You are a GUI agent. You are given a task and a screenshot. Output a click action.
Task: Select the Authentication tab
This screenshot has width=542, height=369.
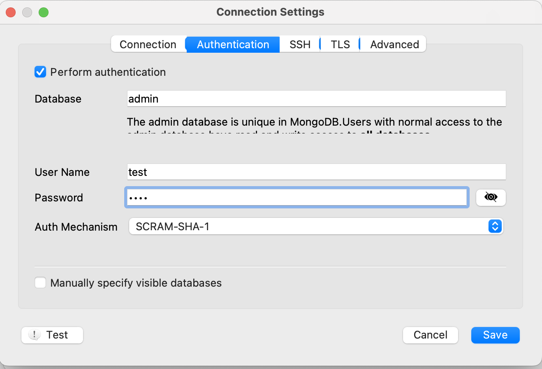[233, 44]
